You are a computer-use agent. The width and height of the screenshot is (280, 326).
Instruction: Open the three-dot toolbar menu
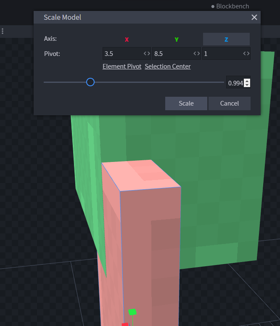pyautogui.click(x=3, y=31)
